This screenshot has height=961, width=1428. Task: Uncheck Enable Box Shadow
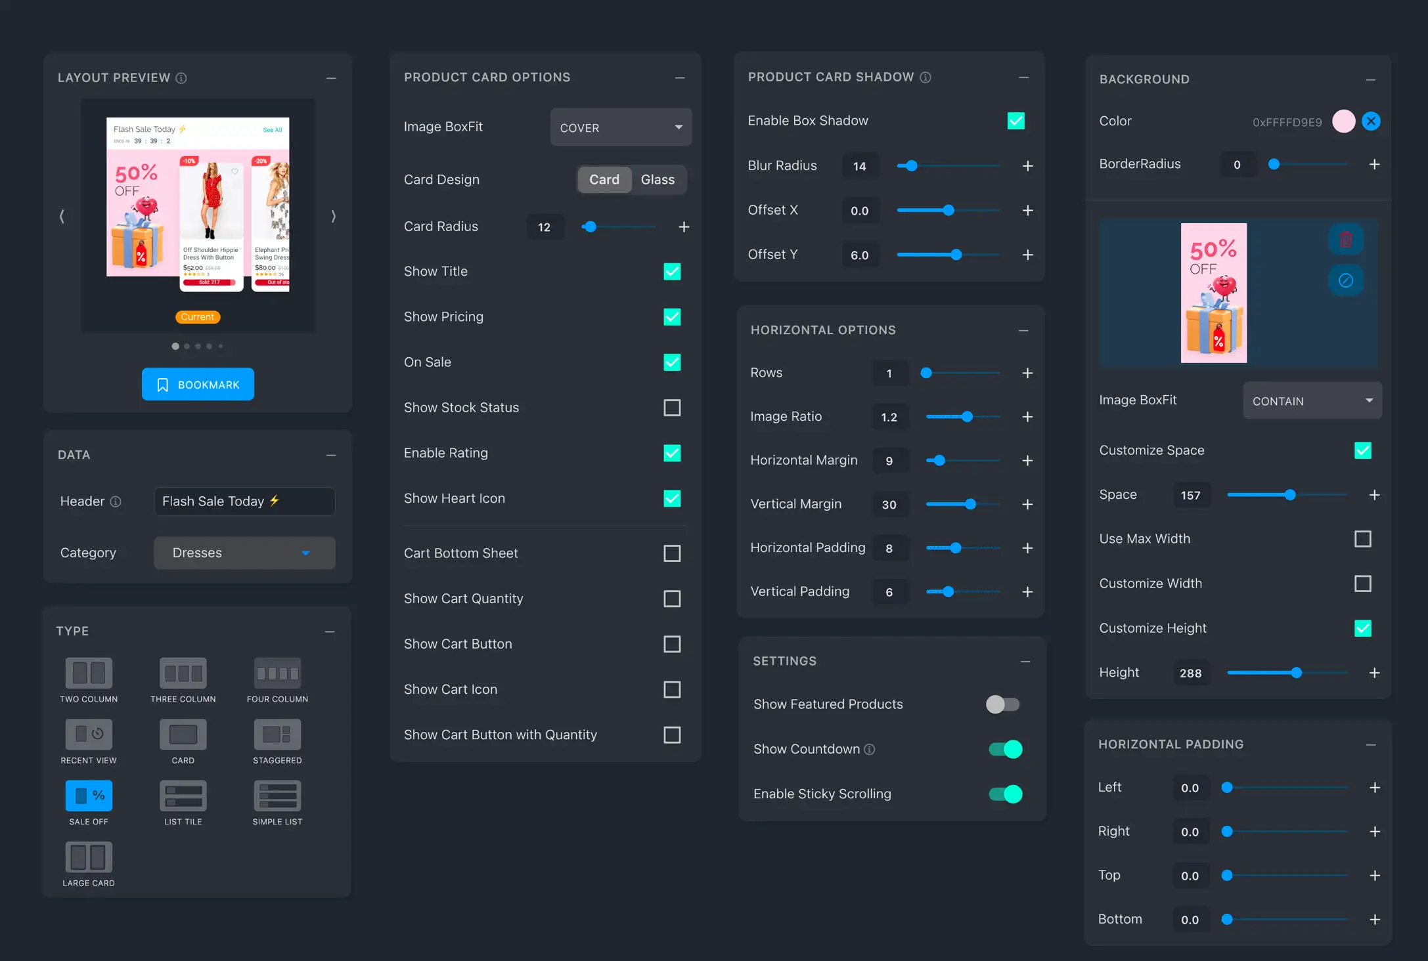click(x=1015, y=121)
